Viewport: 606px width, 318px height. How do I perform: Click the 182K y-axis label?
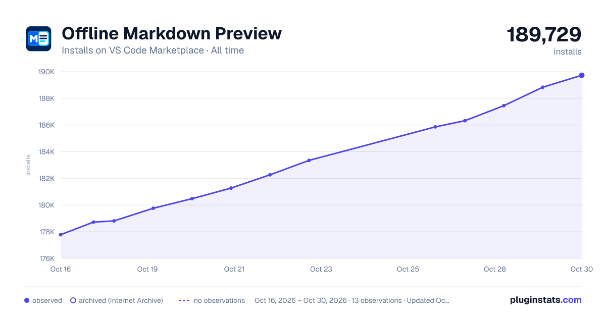(x=46, y=179)
